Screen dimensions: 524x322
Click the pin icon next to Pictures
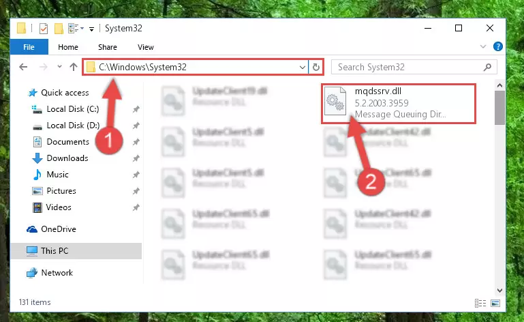coord(136,191)
